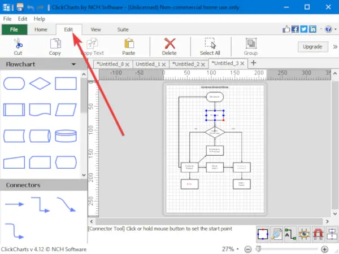Click the canvas vertical scroll up arrow
The image size is (339, 254).
[x=335, y=73]
